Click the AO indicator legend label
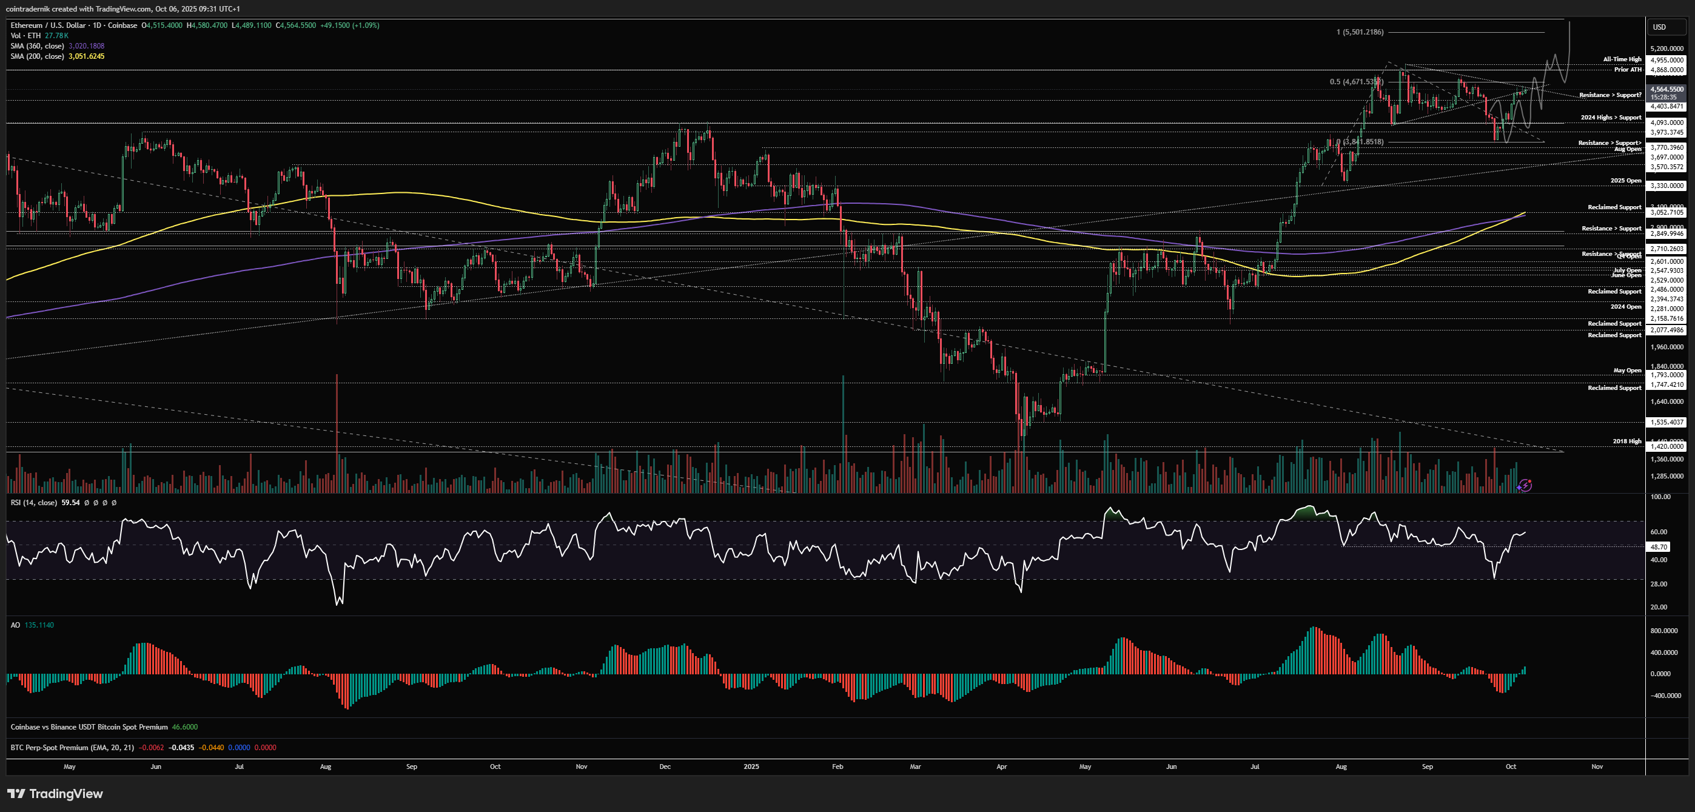 click(15, 625)
